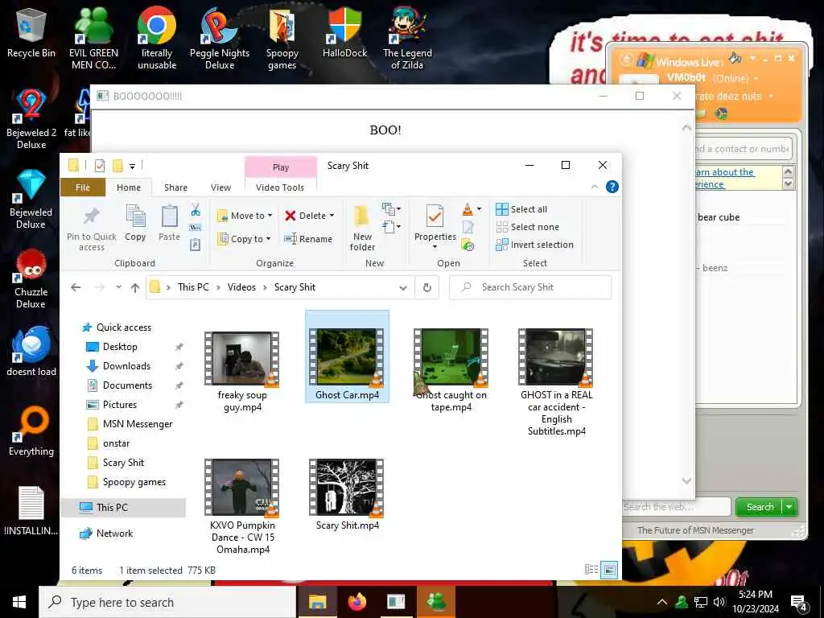Launch EVIL GREEN MEN CO desktop shortcut
Viewport: 824px width, 618px height.
(x=93, y=38)
